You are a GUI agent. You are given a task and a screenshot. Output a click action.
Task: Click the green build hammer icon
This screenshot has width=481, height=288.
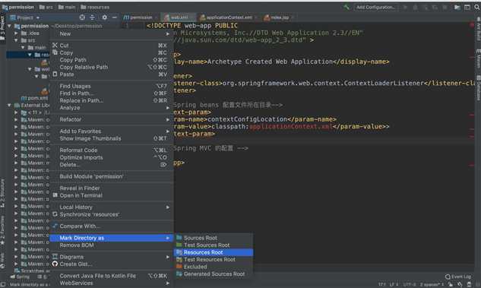click(347, 7)
